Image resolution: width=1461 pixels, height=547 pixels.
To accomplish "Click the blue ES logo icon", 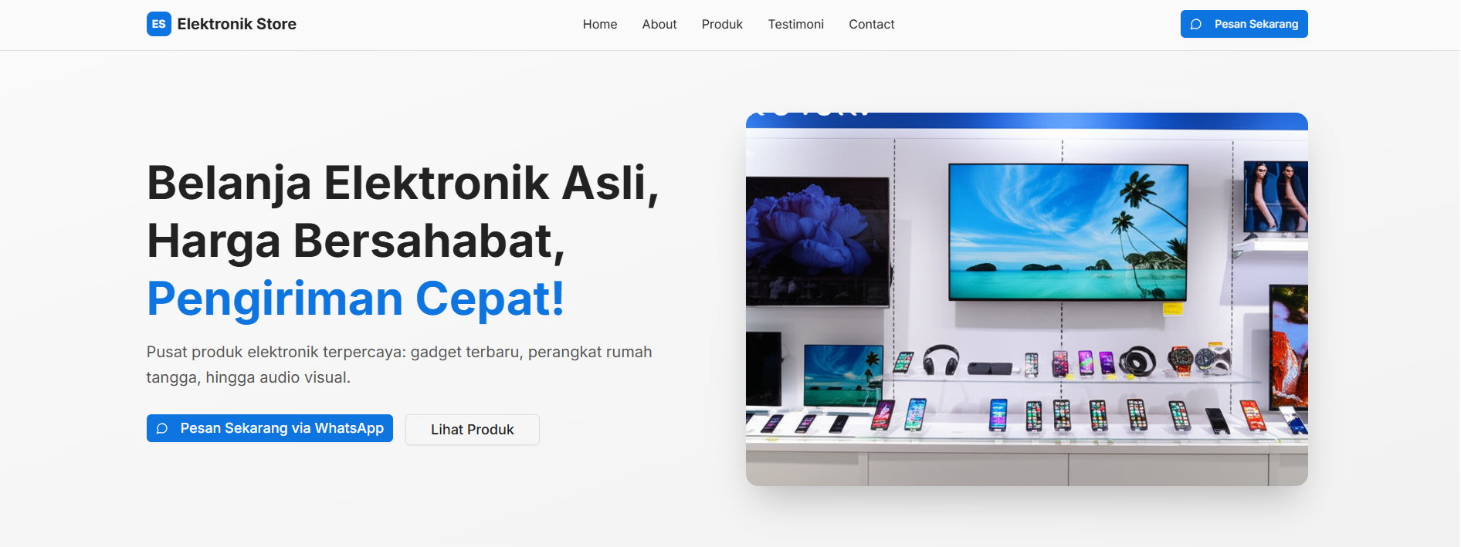I will click(159, 24).
